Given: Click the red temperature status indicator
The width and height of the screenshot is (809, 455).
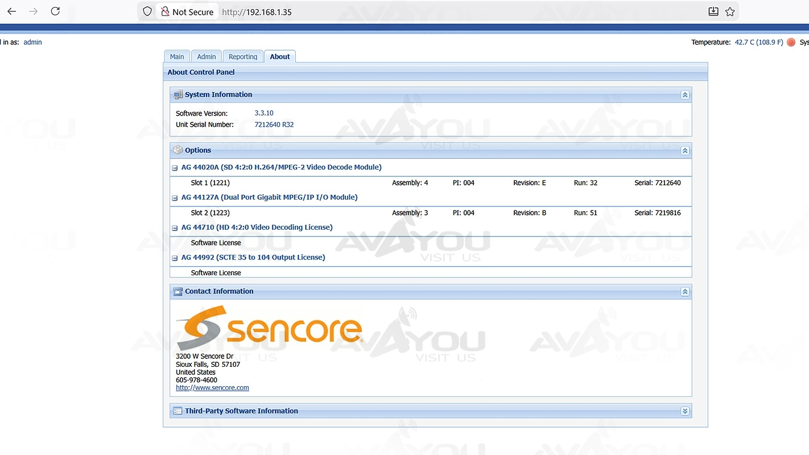Looking at the screenshot, I should point(791,42).
